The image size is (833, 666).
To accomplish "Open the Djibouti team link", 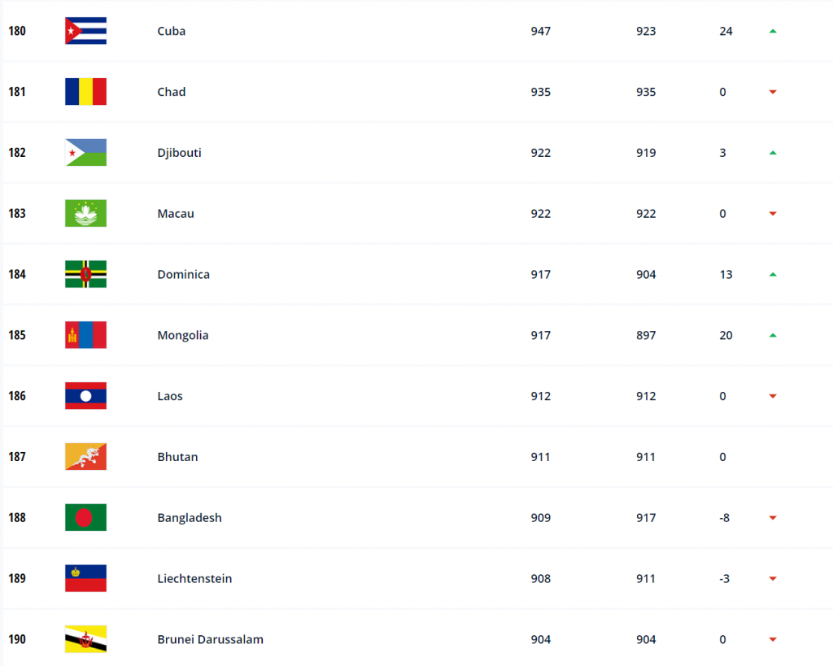I will coord(179,153).
